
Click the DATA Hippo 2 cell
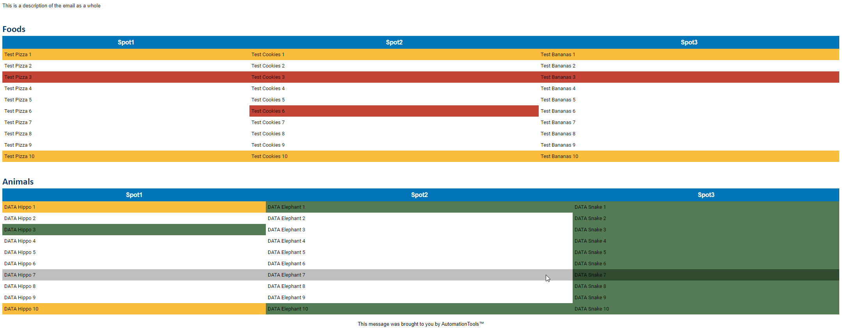pyautogui.click(x=134, y=218)
